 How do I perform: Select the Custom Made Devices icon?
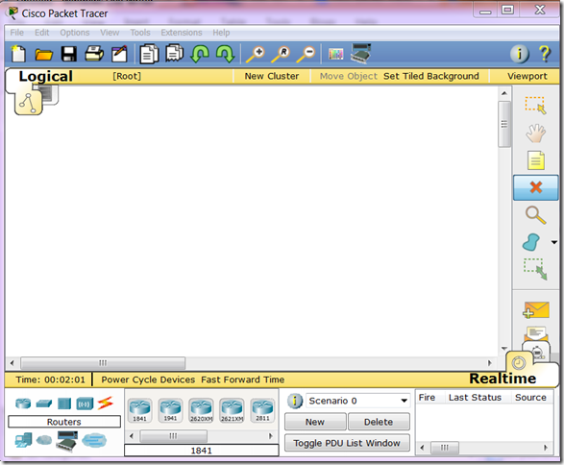tap(67, 441)
